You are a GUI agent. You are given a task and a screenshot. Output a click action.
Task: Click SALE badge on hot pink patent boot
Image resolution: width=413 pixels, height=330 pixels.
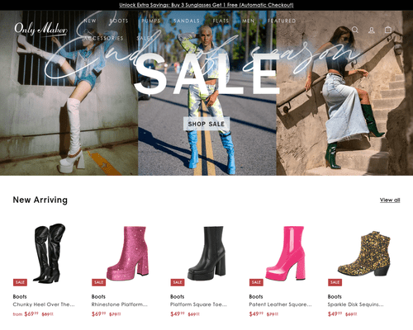[x=256, y=282]
